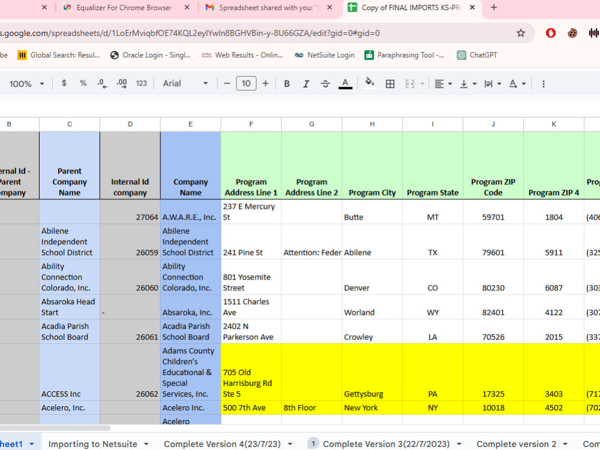Format selection as currency

[x=64, y=83]
